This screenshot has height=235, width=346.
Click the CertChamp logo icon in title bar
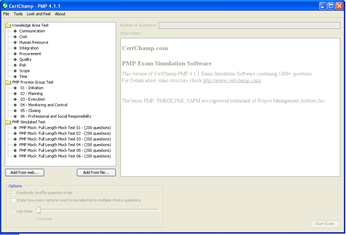(5, 6)
